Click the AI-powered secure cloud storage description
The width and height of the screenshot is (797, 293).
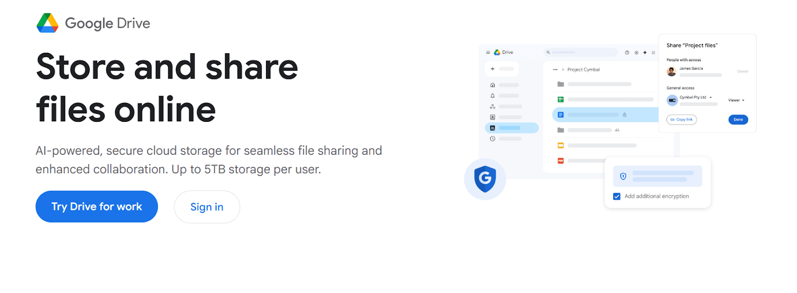(x=209, y=160)
